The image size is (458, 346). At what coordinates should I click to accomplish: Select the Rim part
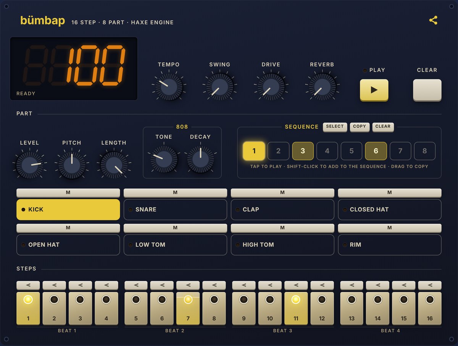[x=390, y=245]
